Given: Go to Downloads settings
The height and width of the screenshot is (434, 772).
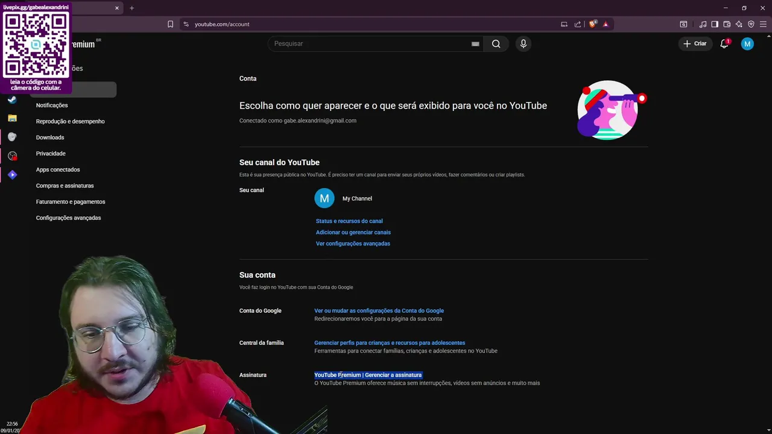Looking at the screenshot, I should (50, 137).
